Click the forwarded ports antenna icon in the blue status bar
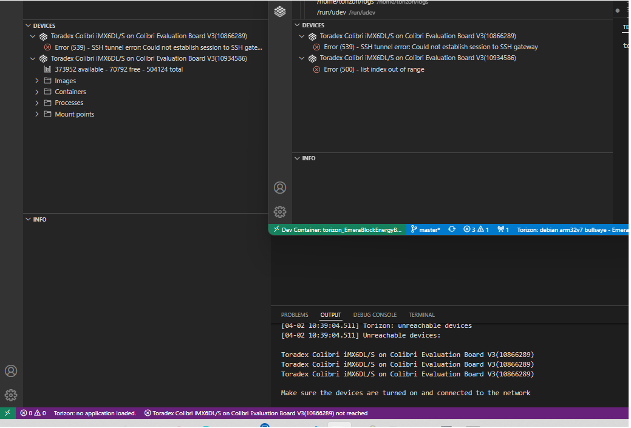 pos(500,229)
